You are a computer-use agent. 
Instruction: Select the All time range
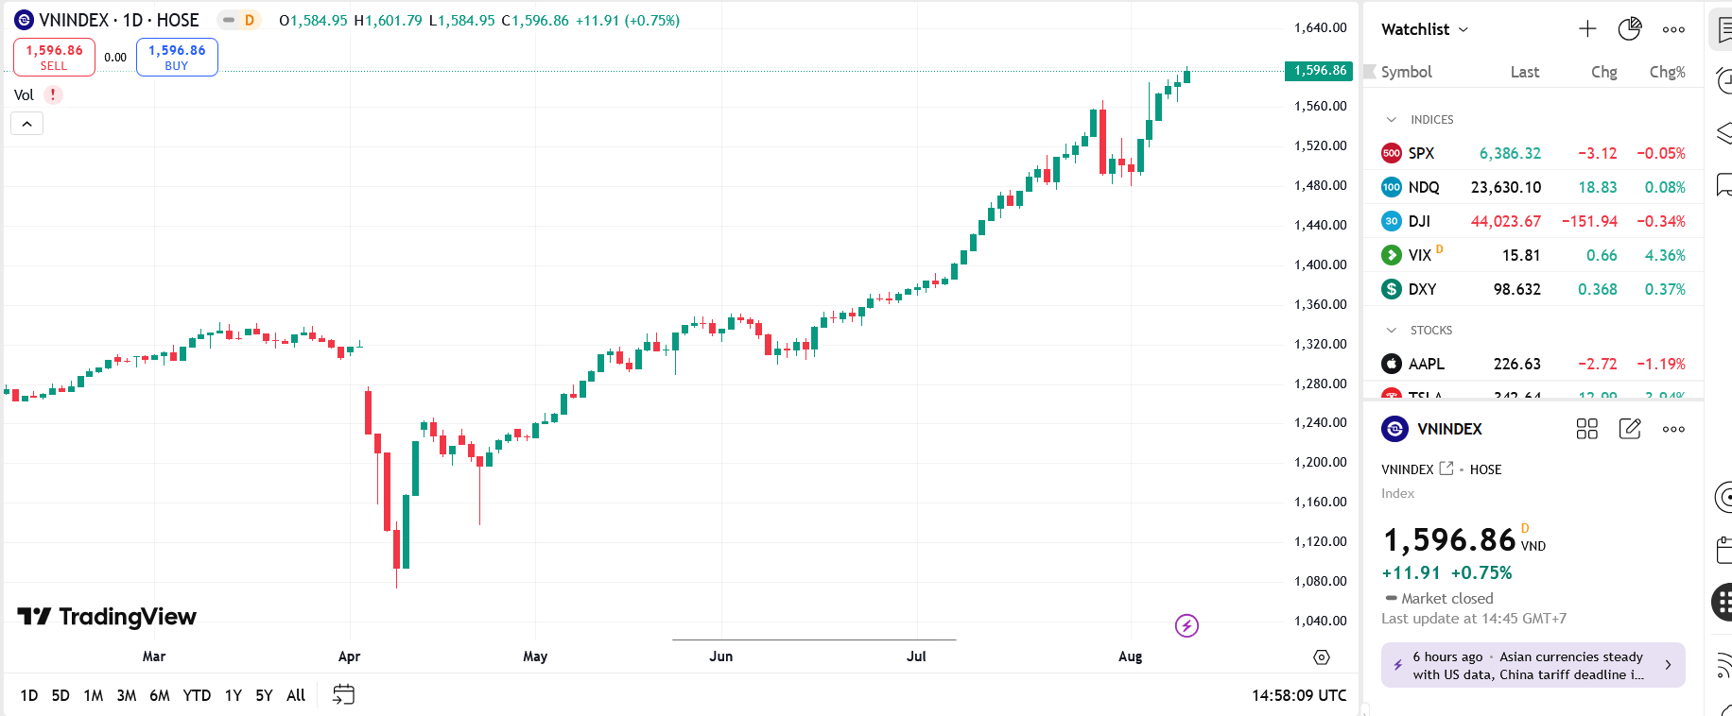296,695
